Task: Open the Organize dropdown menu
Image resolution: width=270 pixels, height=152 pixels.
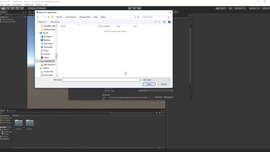Action: click(42, 22)
